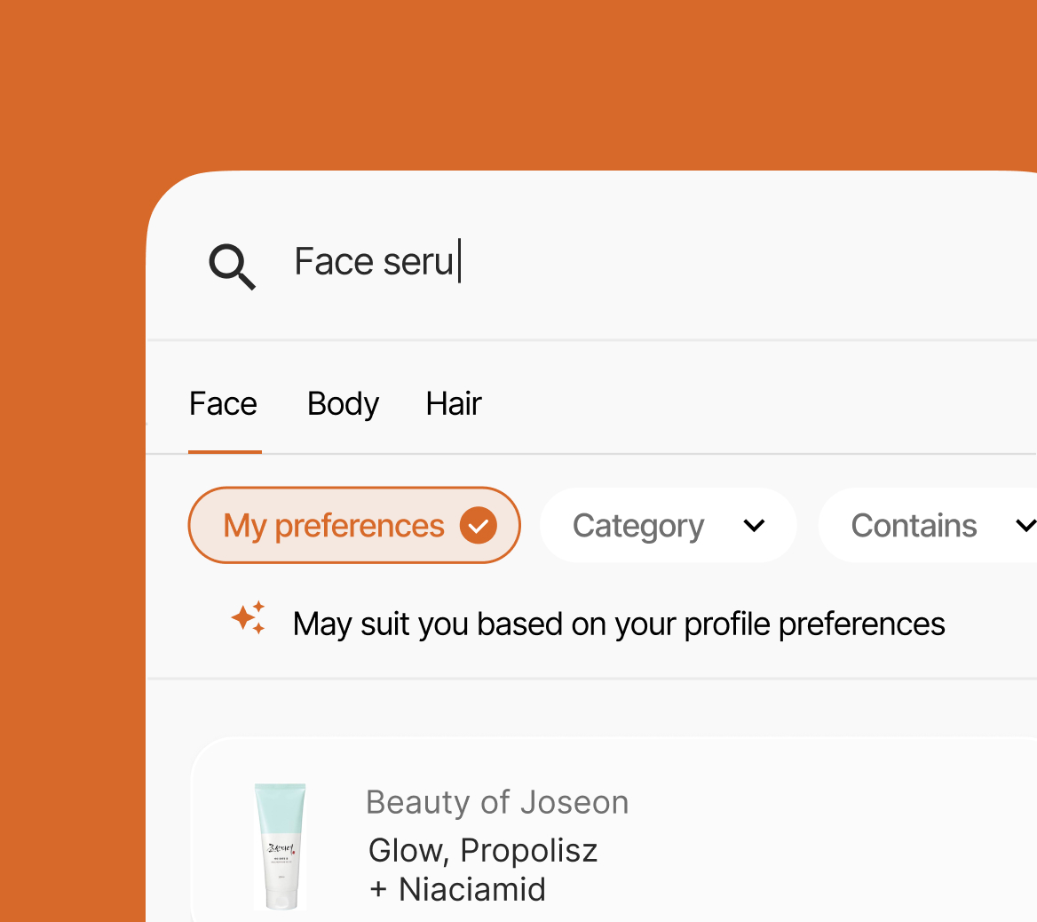The height and width of the screenshot is (922, 1037).
Task: Toggle the My preferences filter chip
Action: pyautogui.click(x=354, y=526)
